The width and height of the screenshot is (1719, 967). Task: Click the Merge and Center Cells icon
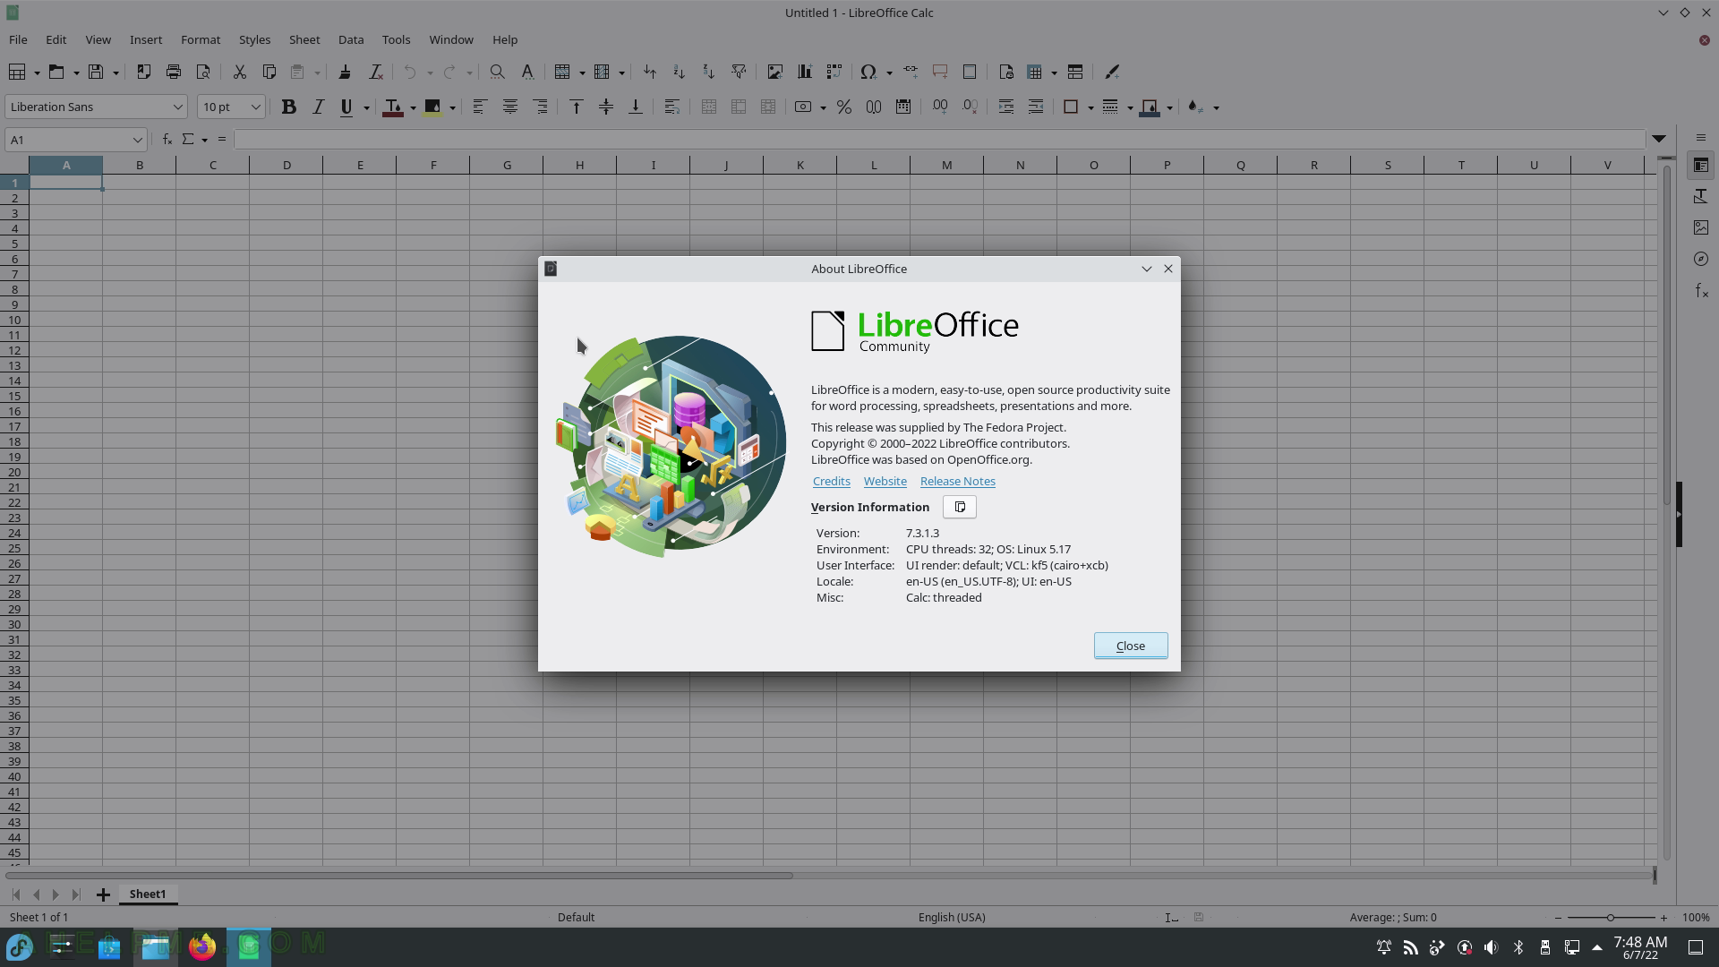click(708, 107)
